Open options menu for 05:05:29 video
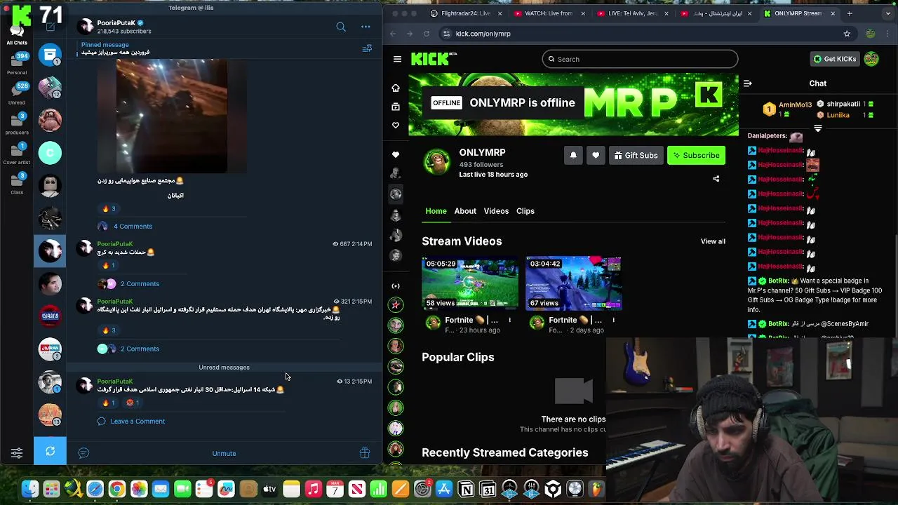This screenshot has width=898, height=505. tap(510, 320)
